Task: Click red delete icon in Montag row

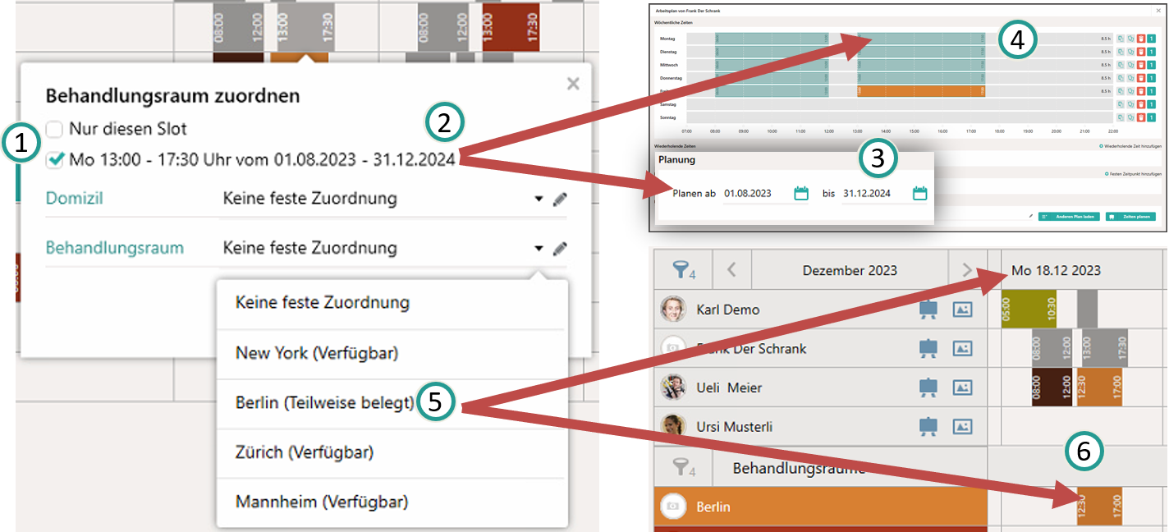Action: tap(1140, 39)
